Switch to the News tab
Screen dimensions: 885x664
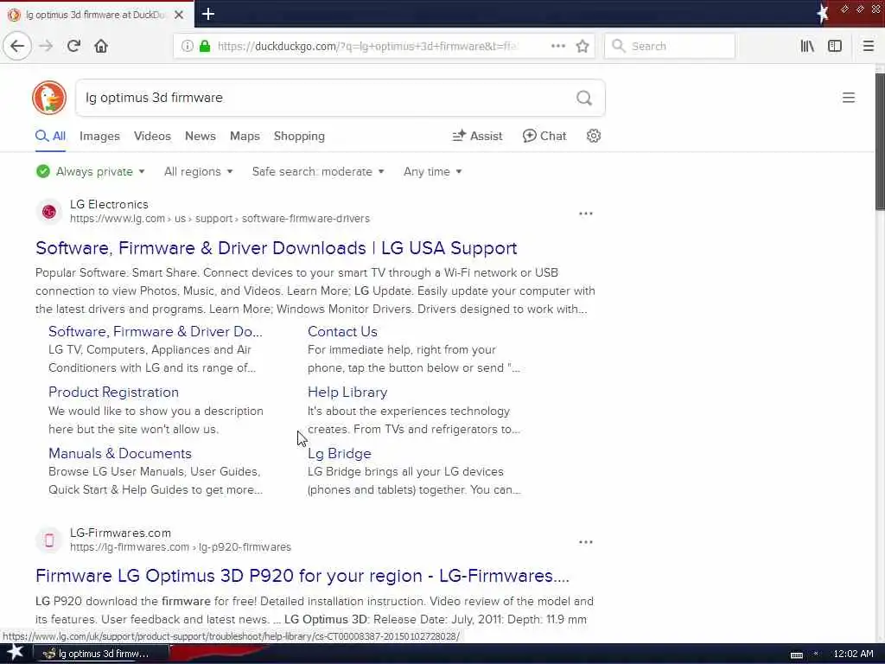pyautogui.click(x=200, y=136)
